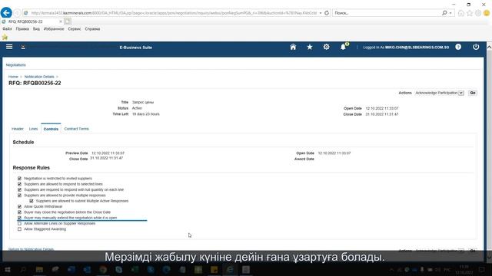Click the small icon beside the hamburger menu
Screen dimensions: 492x276
23,47
